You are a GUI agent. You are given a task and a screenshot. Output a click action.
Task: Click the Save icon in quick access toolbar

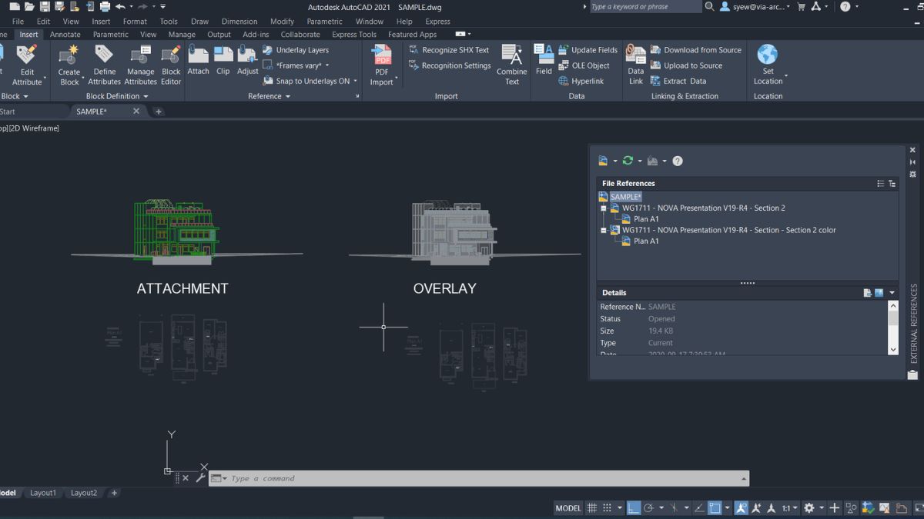[45, 6]
